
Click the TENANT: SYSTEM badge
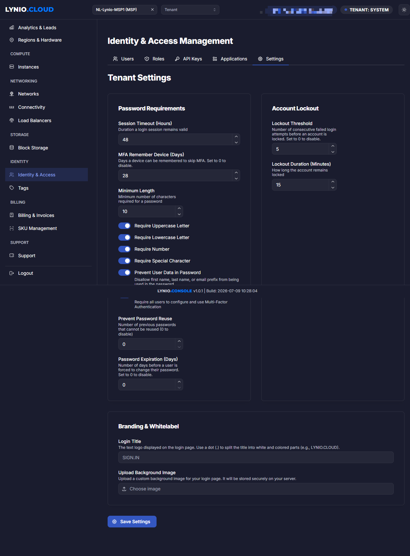[x=367, y=10]
